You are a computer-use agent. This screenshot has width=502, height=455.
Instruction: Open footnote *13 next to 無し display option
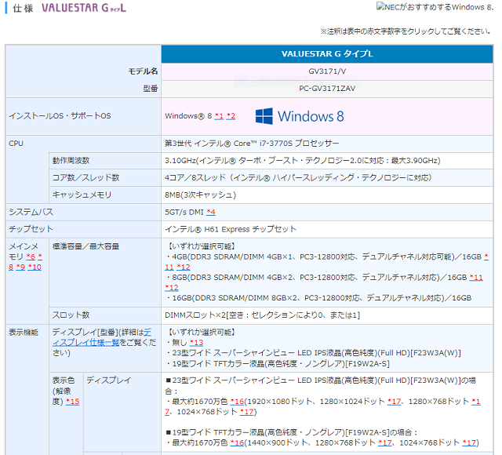click(x=196, y=343)
